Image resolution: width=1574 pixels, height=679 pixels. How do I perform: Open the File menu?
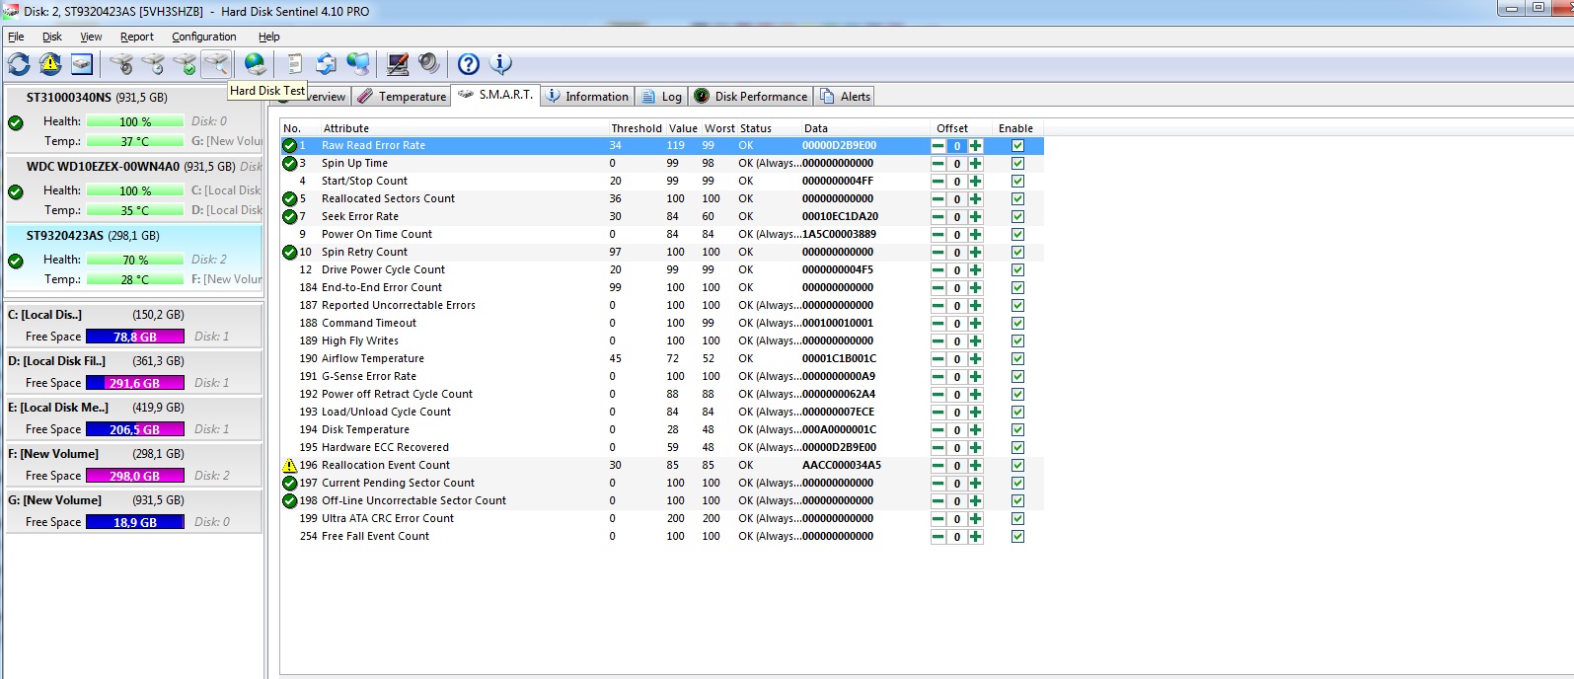(16, 37)
